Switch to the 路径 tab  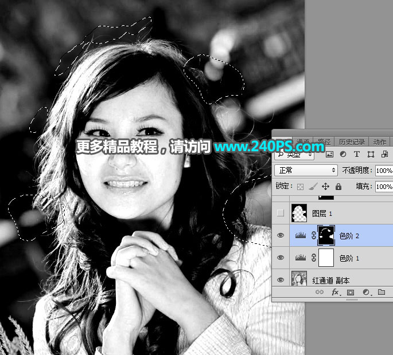pyautogui.click(x=324, y=142)
